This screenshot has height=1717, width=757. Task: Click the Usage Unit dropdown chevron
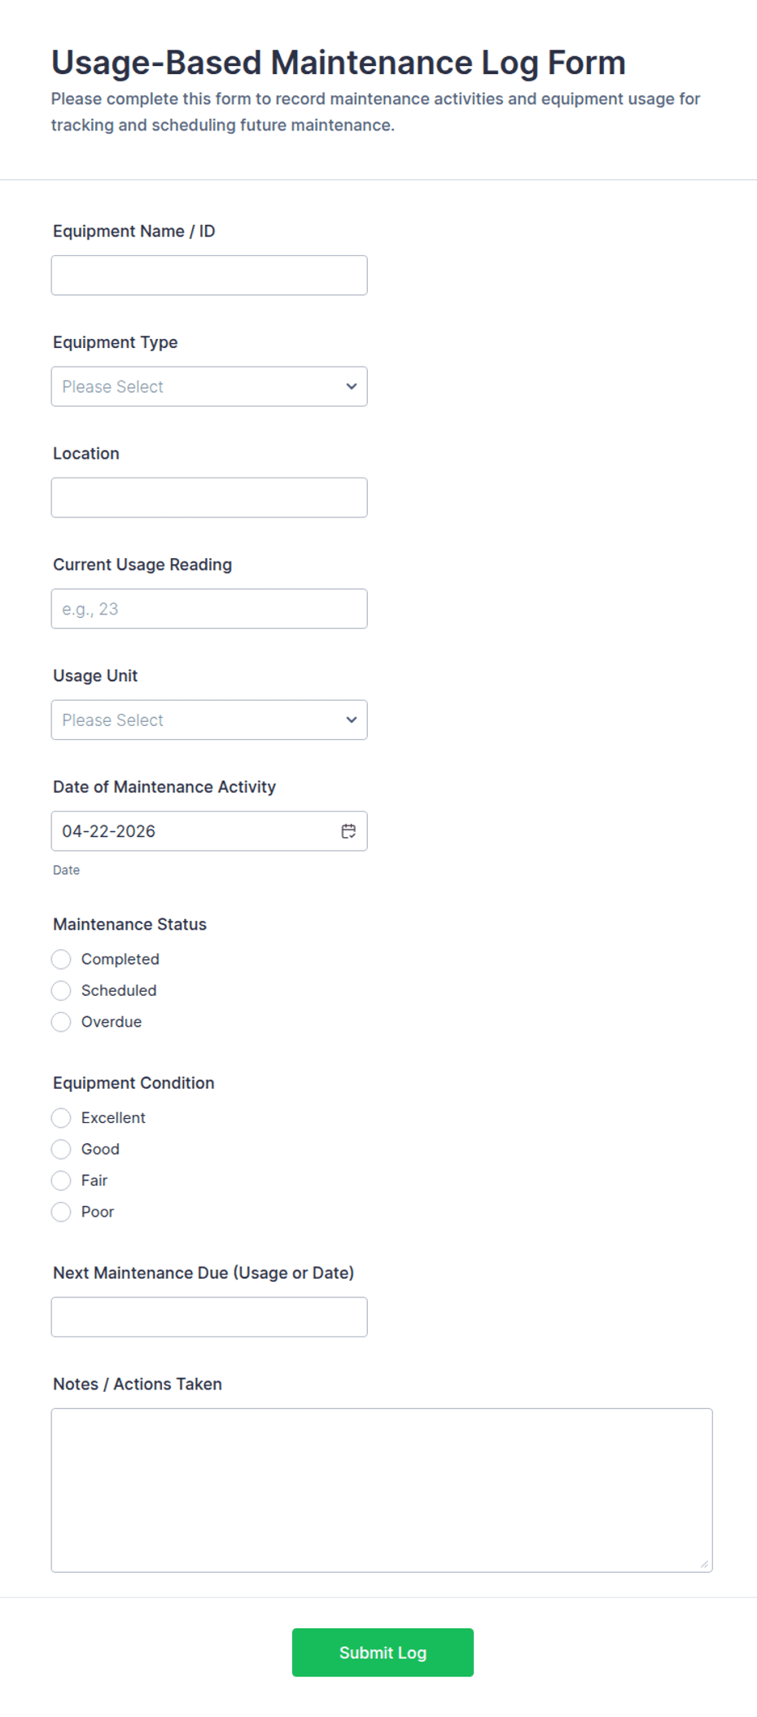[x=352, y=720]
